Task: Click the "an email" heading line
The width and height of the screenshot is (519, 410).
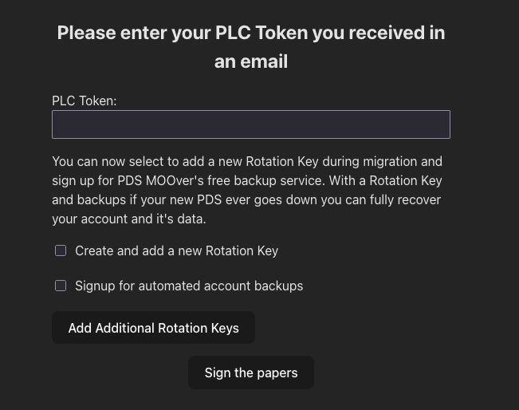Action: point(250,61)
